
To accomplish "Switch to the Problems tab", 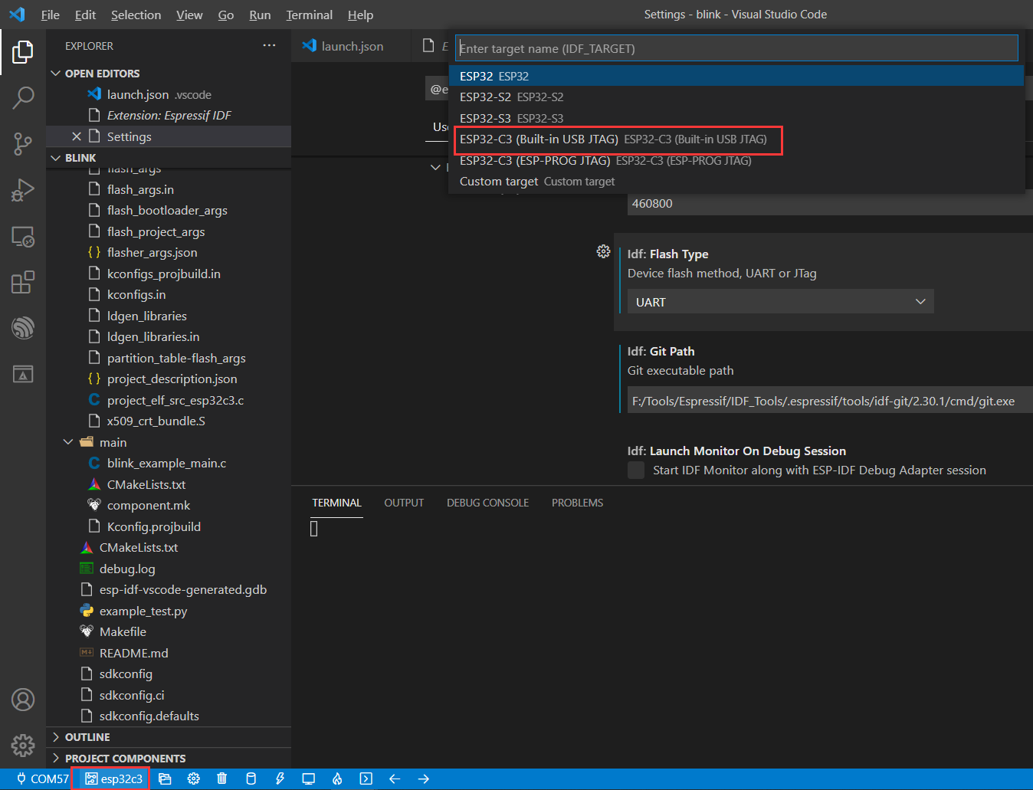I will (x=577, y=503).
